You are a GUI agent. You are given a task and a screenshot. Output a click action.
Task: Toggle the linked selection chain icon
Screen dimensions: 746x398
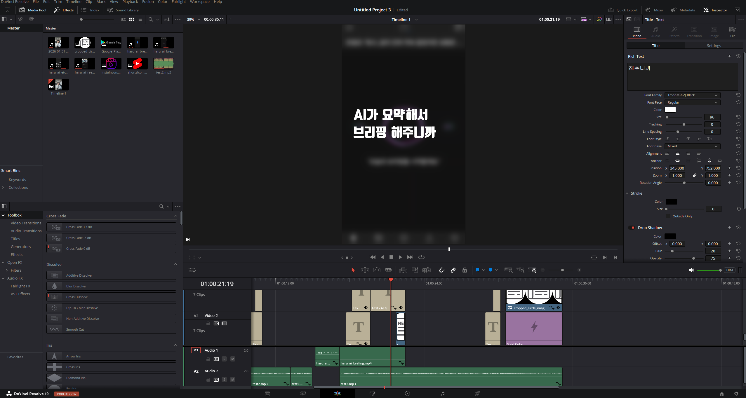[453, 270]
